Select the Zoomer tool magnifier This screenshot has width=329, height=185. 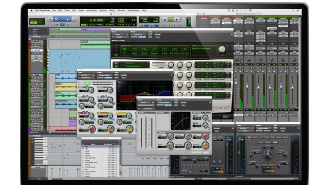[x=50, y=19]
